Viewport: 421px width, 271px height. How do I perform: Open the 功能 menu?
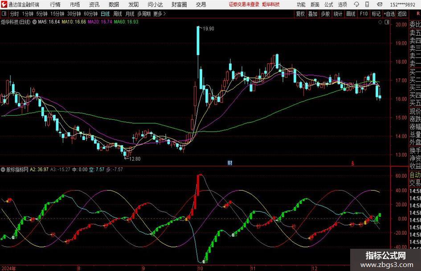click(x=301, y=4)
